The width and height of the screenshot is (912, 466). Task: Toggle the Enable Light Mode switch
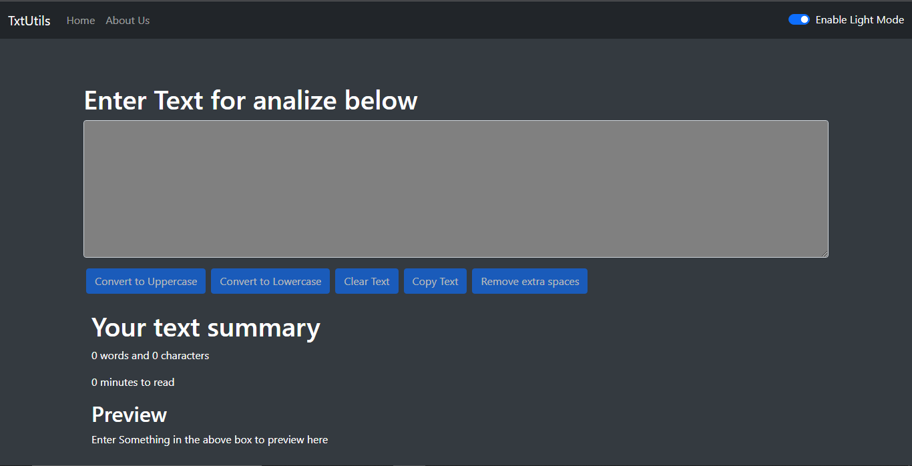point(799,20)
